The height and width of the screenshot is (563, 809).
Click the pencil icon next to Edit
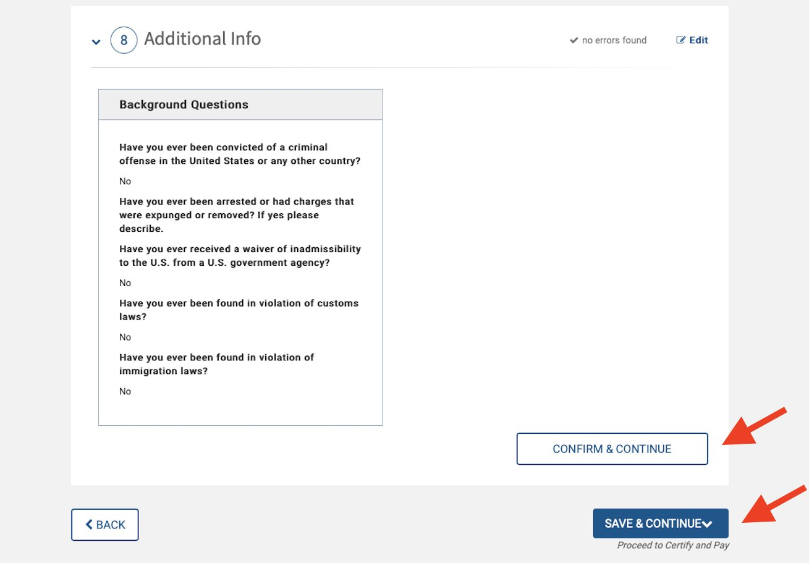click(x=681, y=40)
